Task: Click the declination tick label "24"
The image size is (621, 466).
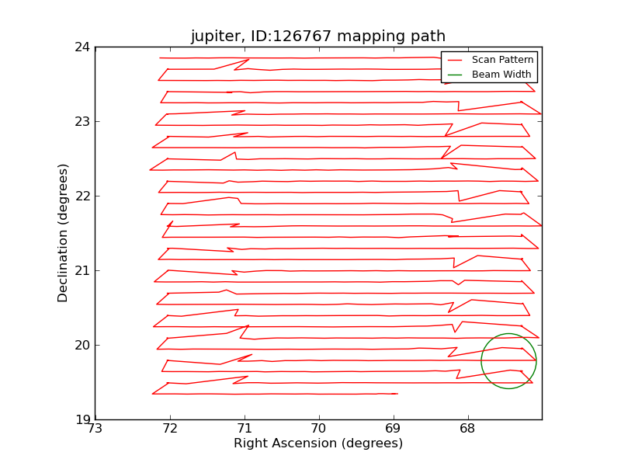Action: [x=82, y=47]
